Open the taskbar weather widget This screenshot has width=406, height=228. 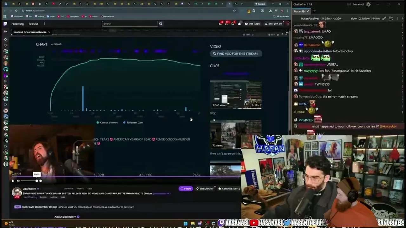[x=9, y=224]
